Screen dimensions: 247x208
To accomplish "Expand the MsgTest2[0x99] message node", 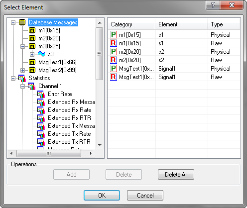I will (22, 70).
